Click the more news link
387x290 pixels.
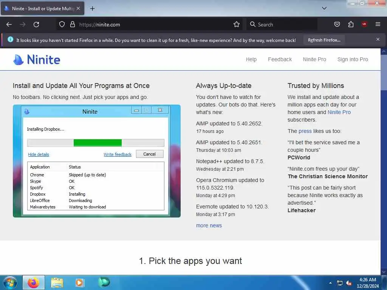(x=209, y=226)
